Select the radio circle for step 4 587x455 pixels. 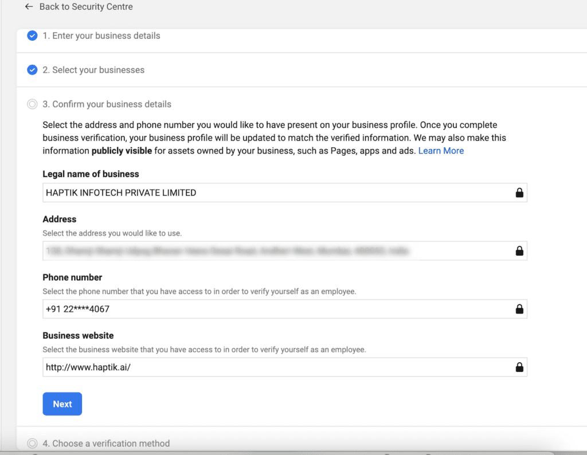[32, 443]
